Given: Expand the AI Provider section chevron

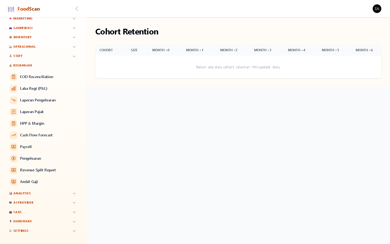Looking at the screenshot, I should 74,203.
